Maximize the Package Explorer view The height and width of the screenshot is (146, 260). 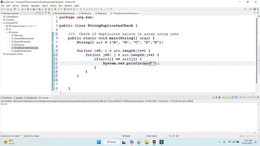pyautogui.click(x=49, y=13)
